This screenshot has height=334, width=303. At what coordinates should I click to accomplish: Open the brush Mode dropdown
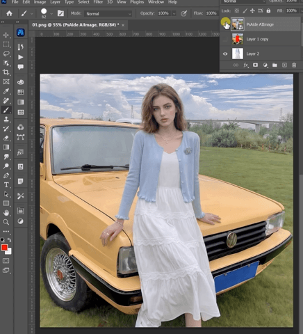tap(108, 14)
